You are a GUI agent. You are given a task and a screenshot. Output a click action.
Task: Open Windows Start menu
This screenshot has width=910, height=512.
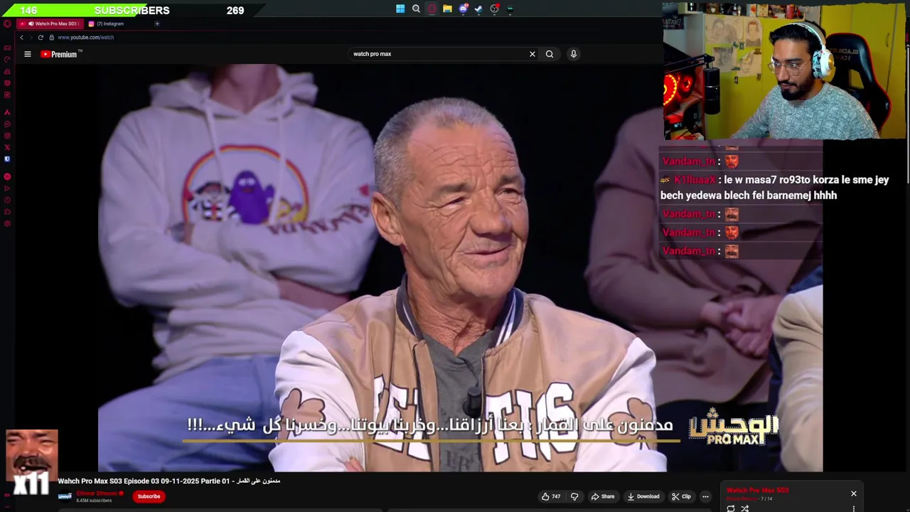point(400,9)
